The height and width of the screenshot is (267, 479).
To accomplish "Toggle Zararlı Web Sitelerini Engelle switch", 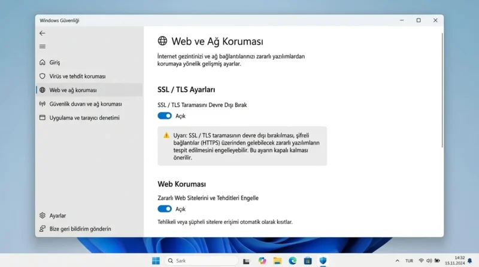I will coord(165,209).
